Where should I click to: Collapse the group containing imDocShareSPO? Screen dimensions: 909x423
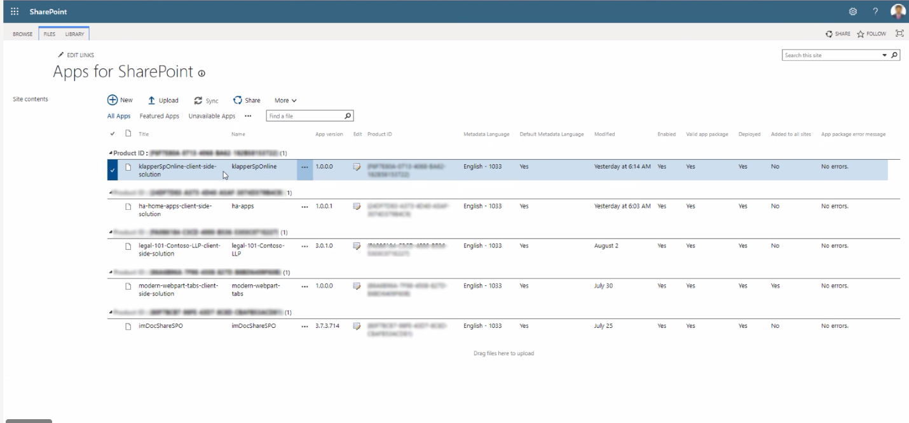[111, 313]
